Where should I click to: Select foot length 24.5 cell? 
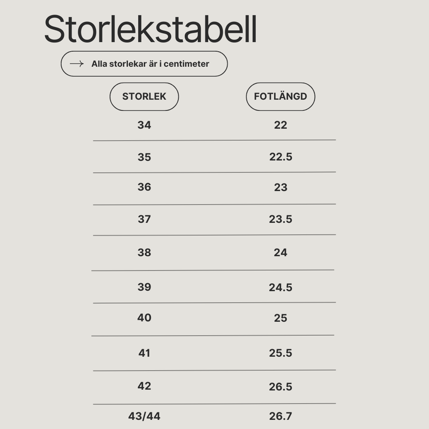pos(280,287)
